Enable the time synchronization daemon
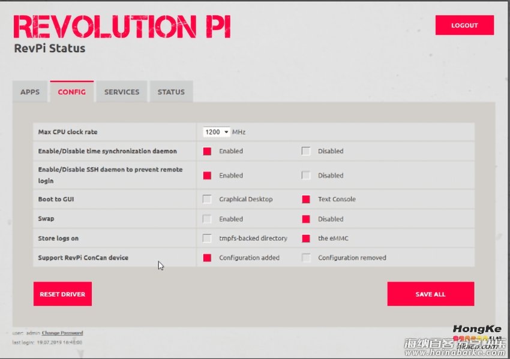The width and height of the screenshot is (510, 359). [x=207, y=151]
